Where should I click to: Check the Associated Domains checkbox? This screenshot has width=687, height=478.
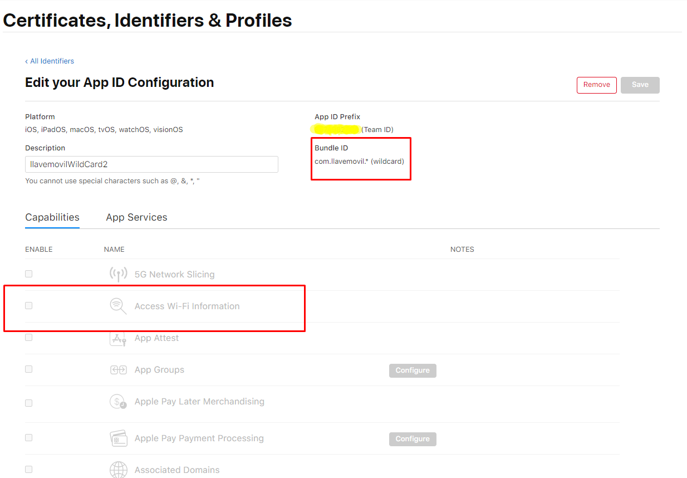pyautogui.click(x=29, y=469)
